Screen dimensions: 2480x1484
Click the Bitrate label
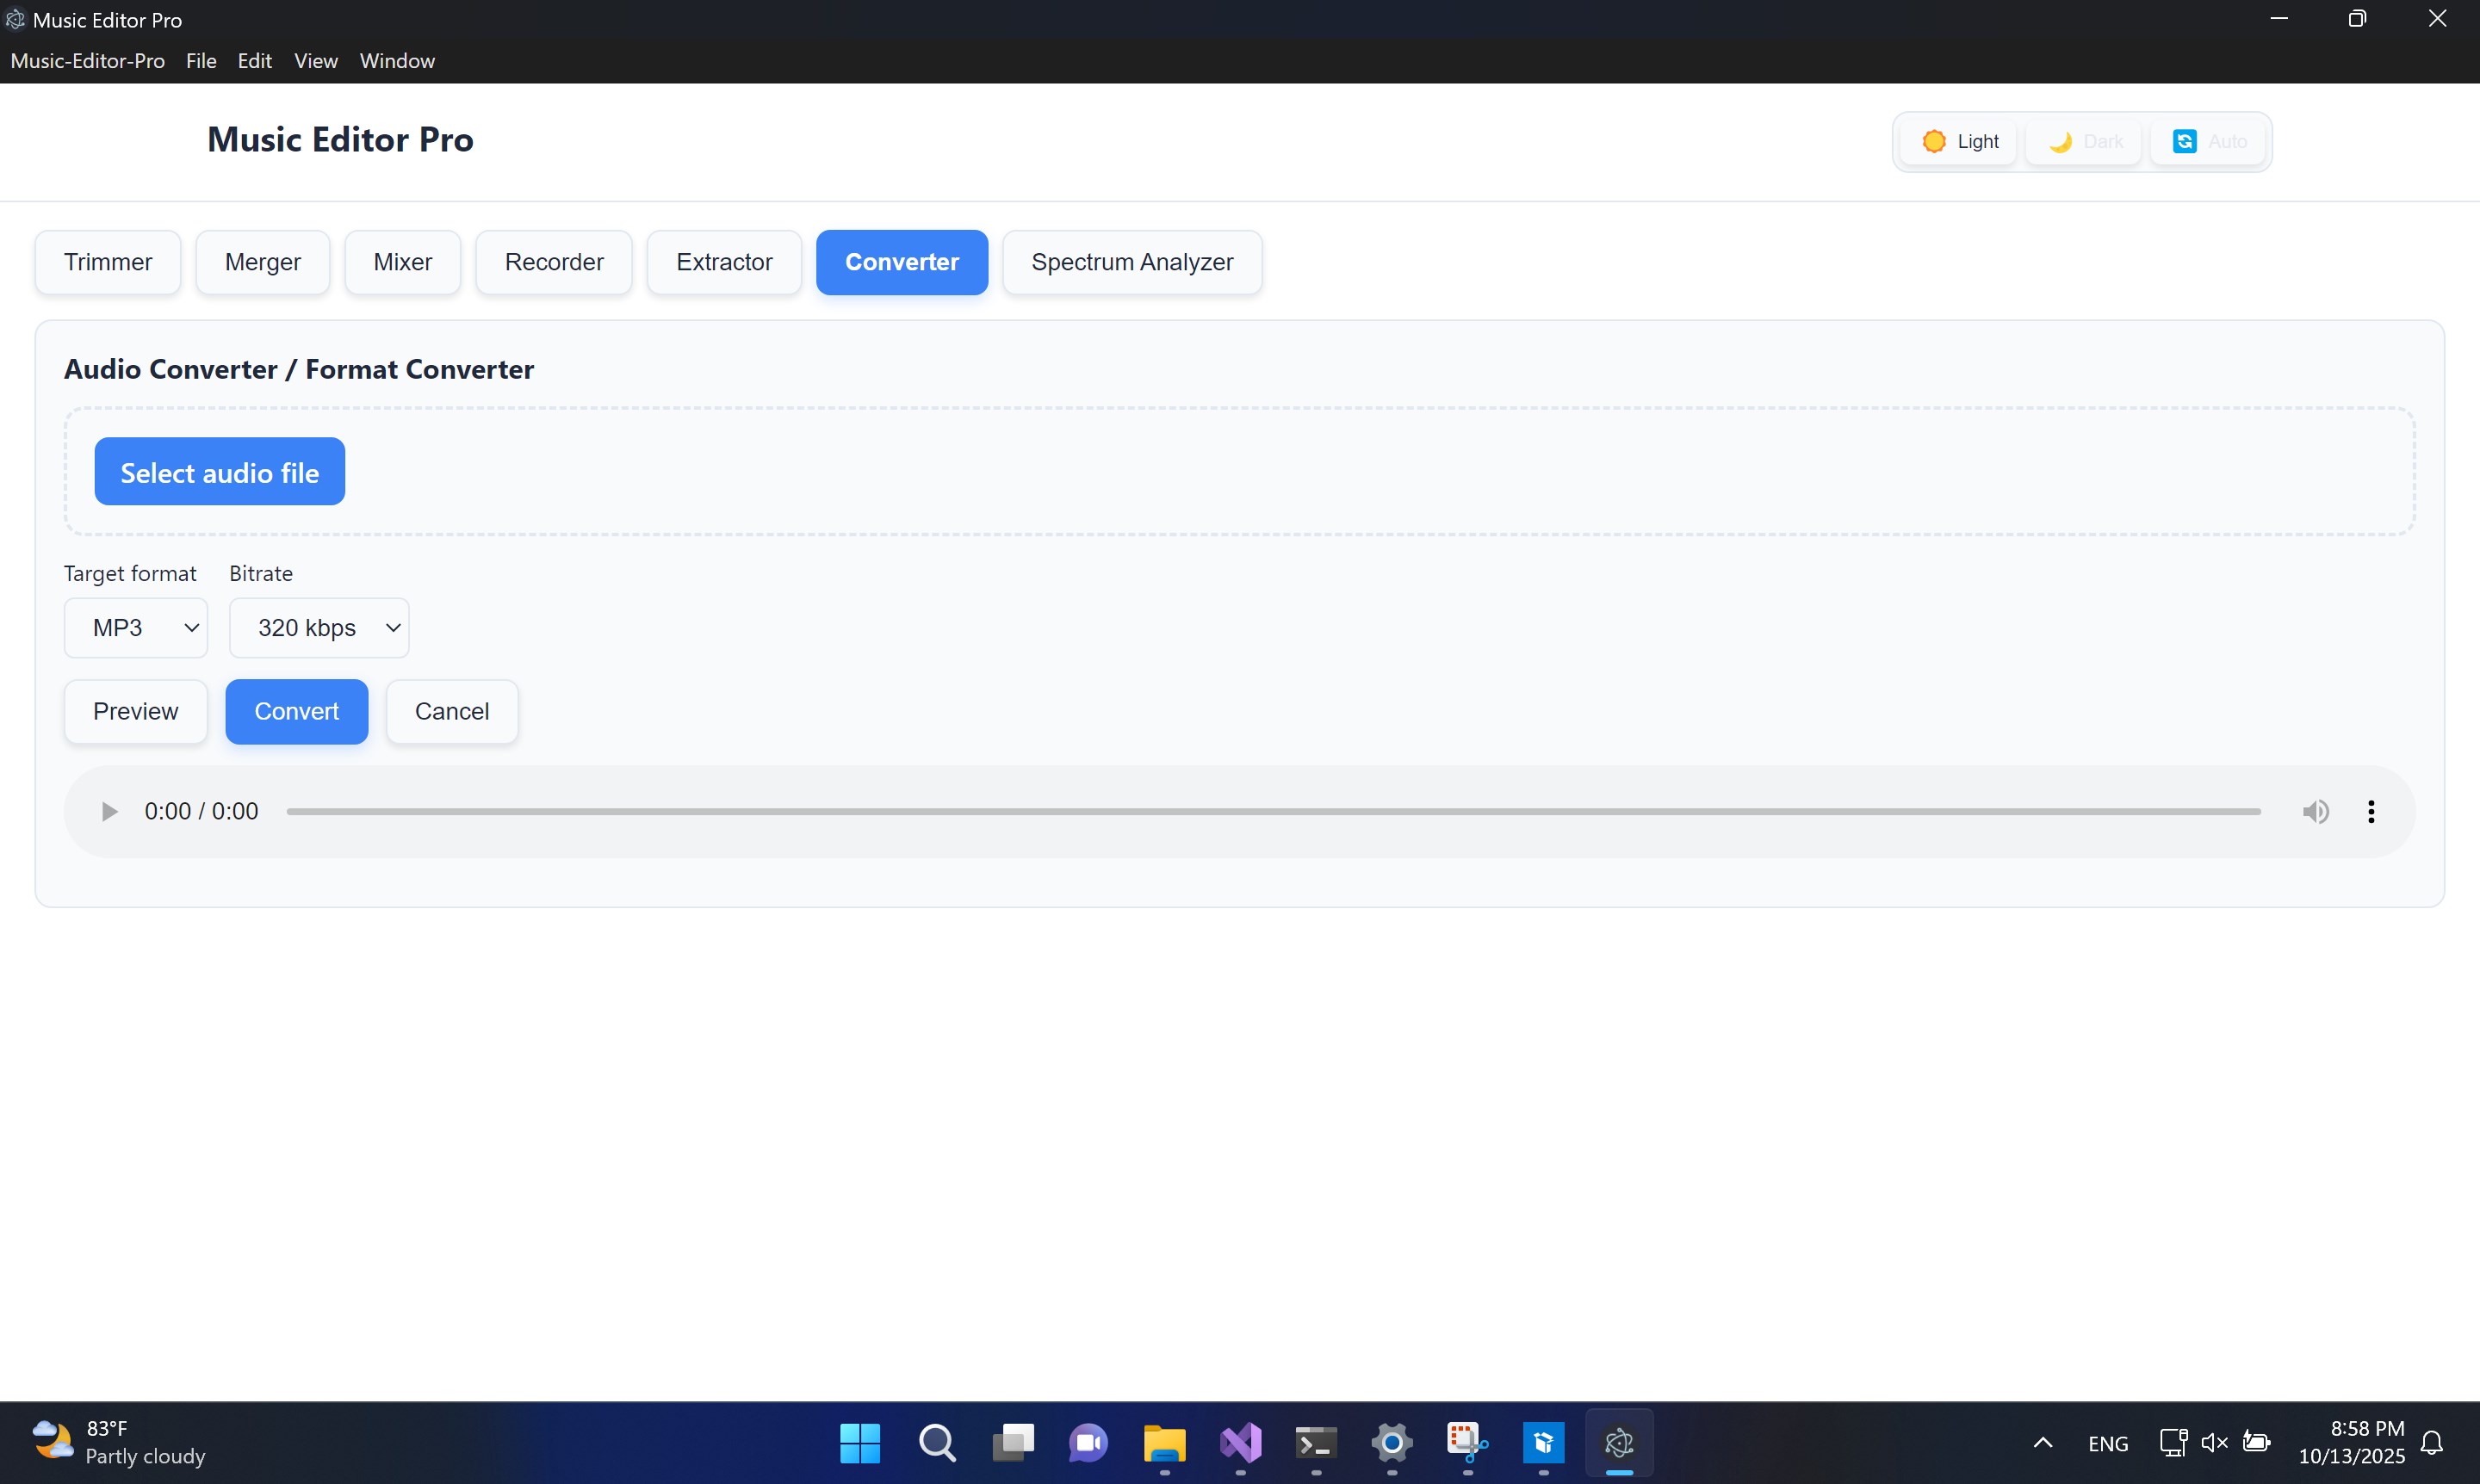click(x=261, y=574)
